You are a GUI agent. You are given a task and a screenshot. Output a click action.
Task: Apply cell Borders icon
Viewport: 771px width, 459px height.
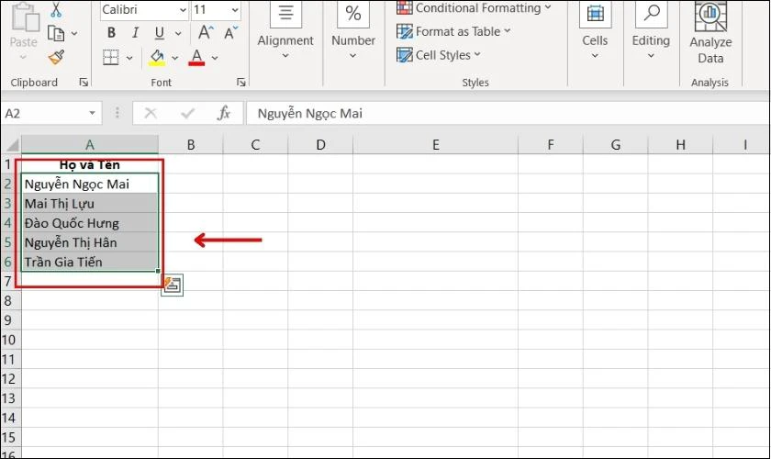[111, 58]
